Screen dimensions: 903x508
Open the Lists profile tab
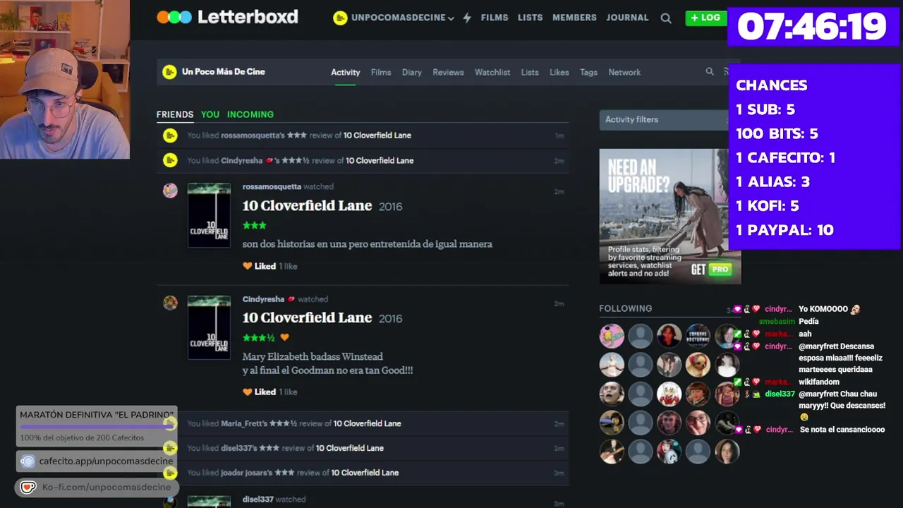(530, 72)
